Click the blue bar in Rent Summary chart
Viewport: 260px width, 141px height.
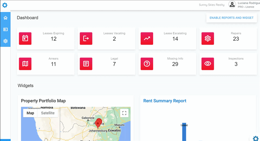[x=184, y=132]
